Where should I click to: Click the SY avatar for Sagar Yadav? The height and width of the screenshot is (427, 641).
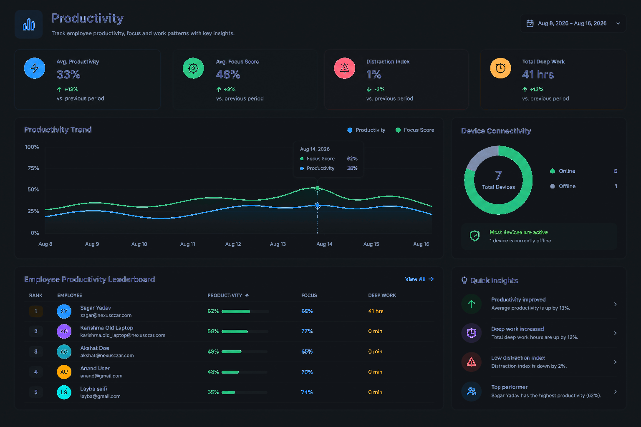[x=64, y=311]
